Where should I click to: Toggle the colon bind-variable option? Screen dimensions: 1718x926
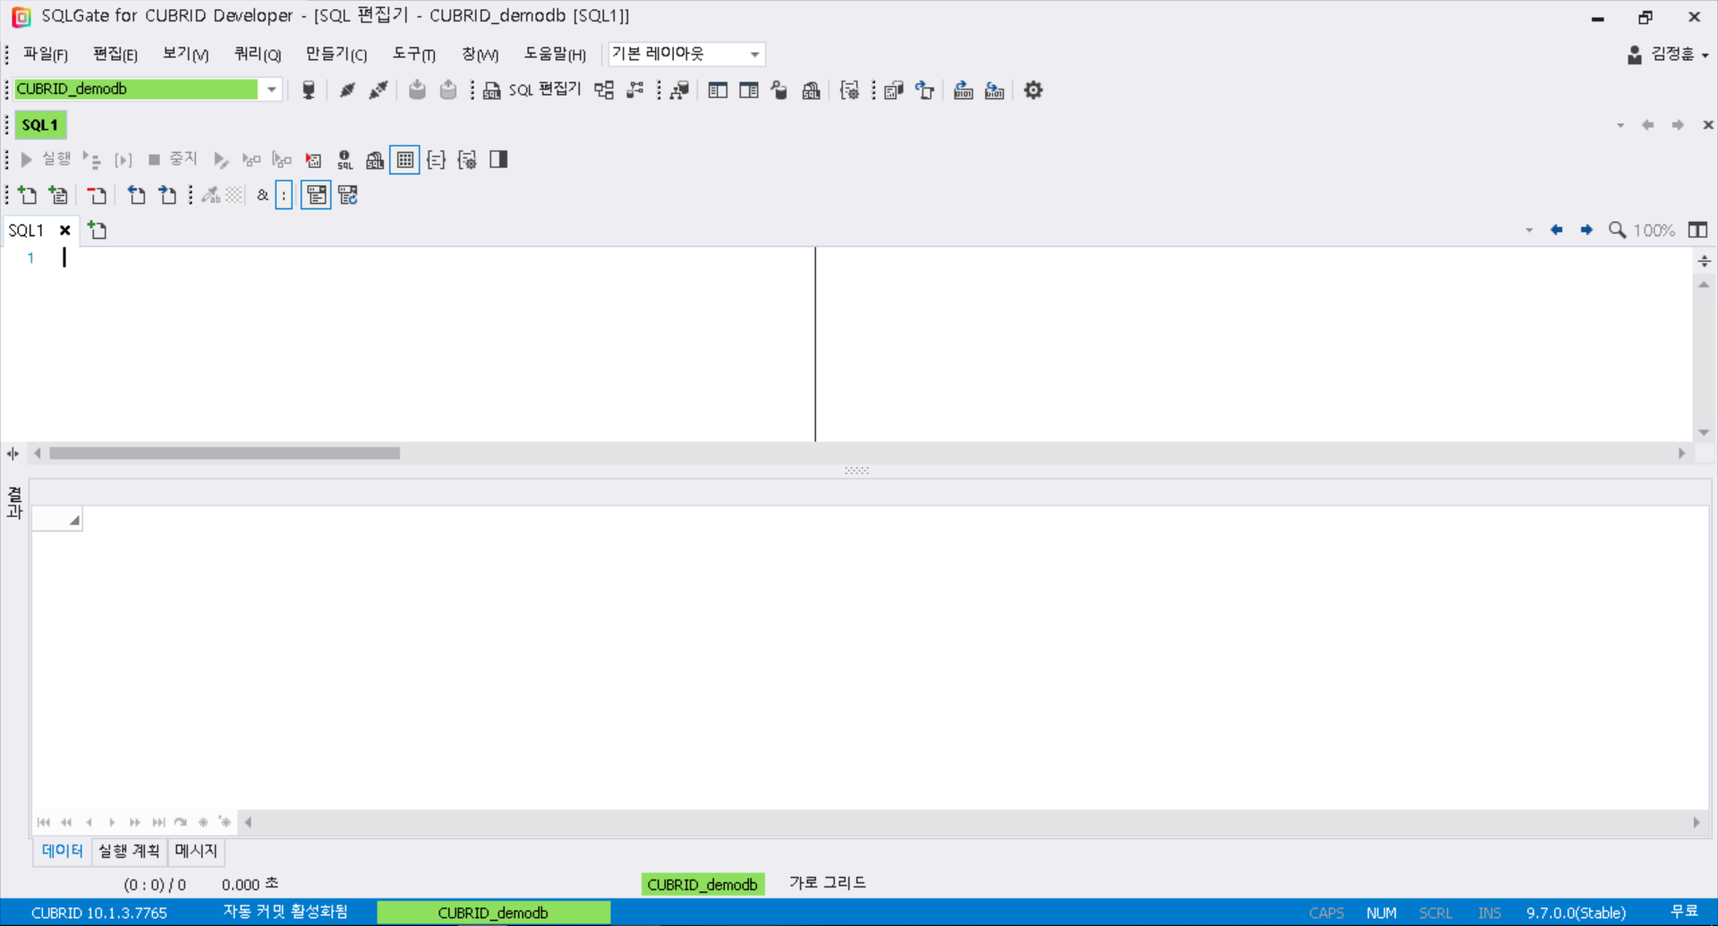tap(284, 195)
